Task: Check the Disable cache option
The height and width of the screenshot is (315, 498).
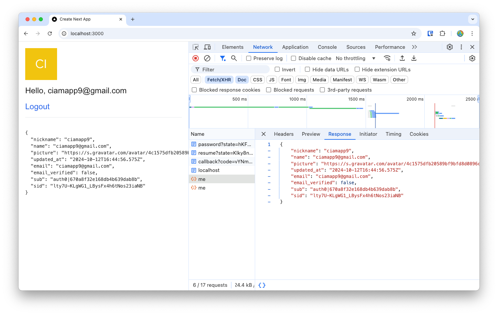Action: [294, 58]
